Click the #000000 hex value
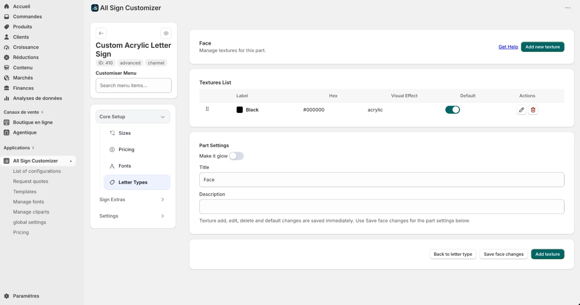The image size is (580, 305). pos(314,110)
